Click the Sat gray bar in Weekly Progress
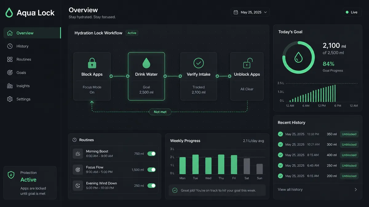The height and width of the screenshot is (207, 369). pyautogui.click(x=247, y=166)
